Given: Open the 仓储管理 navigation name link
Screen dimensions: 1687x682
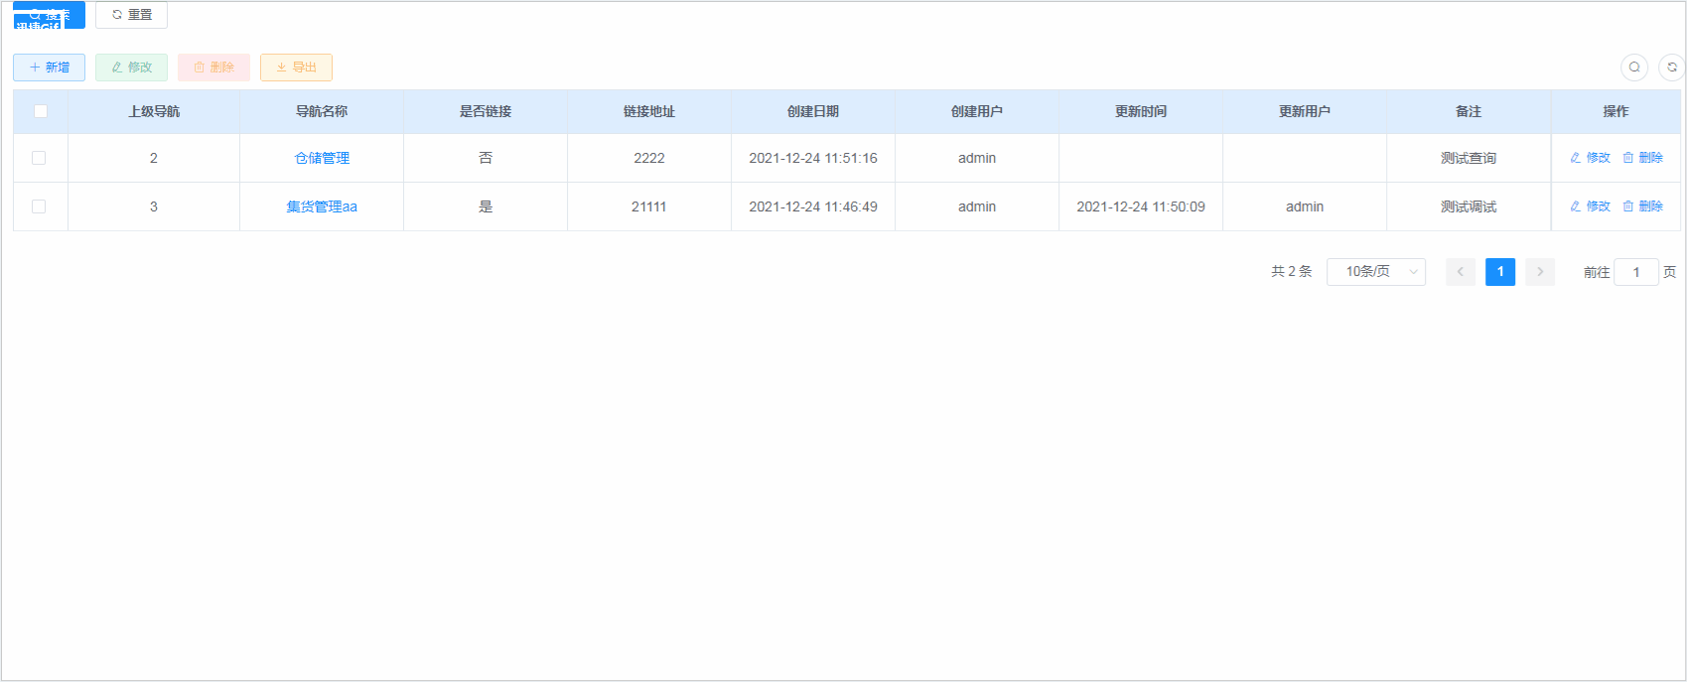Looking at the screenshot, I should point(322,158).
